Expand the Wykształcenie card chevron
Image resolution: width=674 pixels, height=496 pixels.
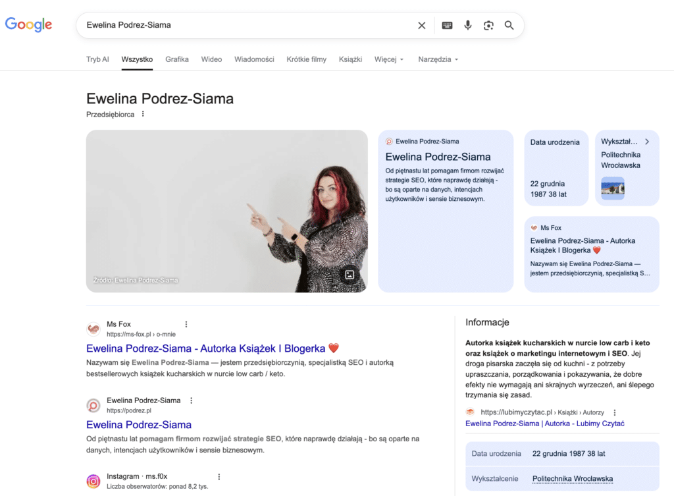pos(647,142)
